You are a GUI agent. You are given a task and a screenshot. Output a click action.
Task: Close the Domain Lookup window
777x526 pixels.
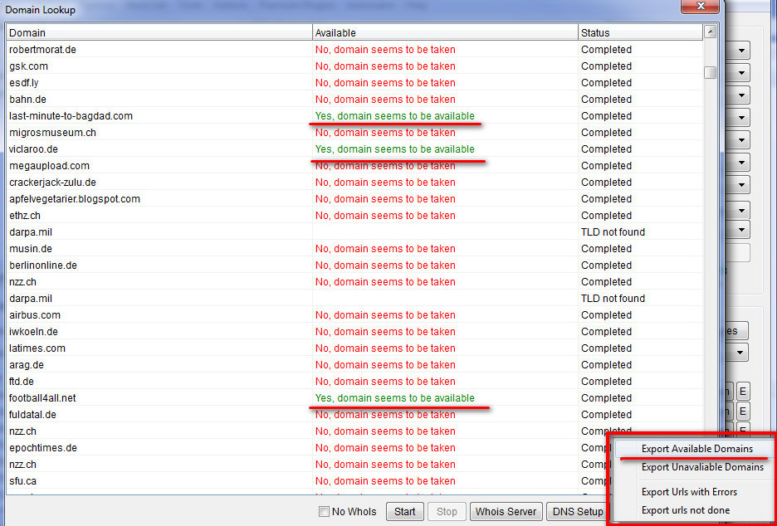(x=700, y=7)
